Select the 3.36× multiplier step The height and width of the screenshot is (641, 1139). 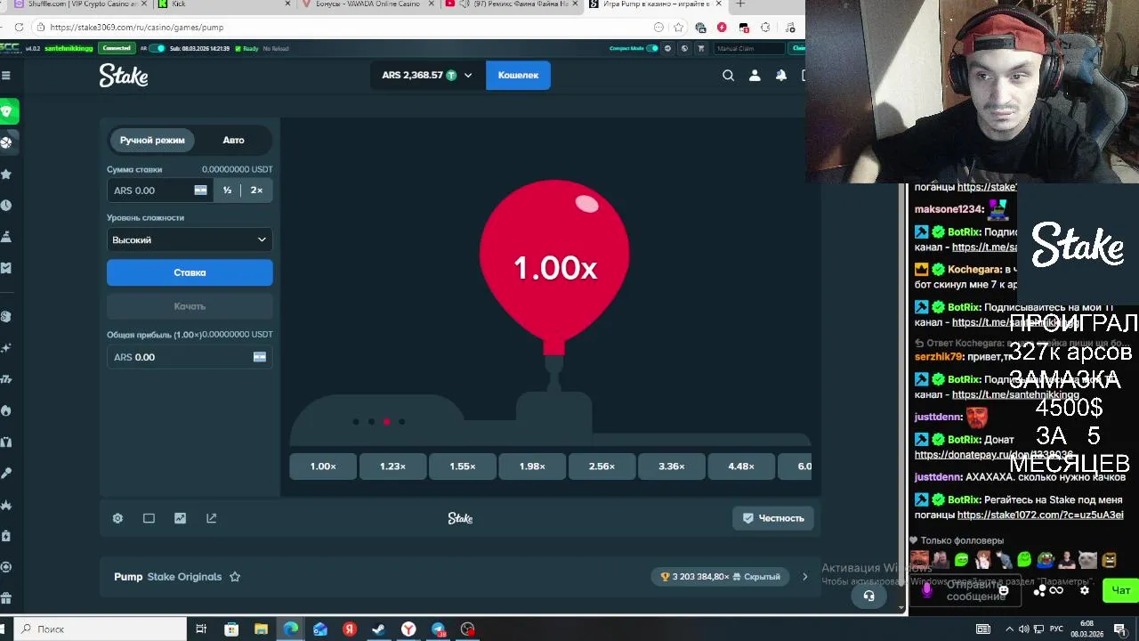point(672,467)
